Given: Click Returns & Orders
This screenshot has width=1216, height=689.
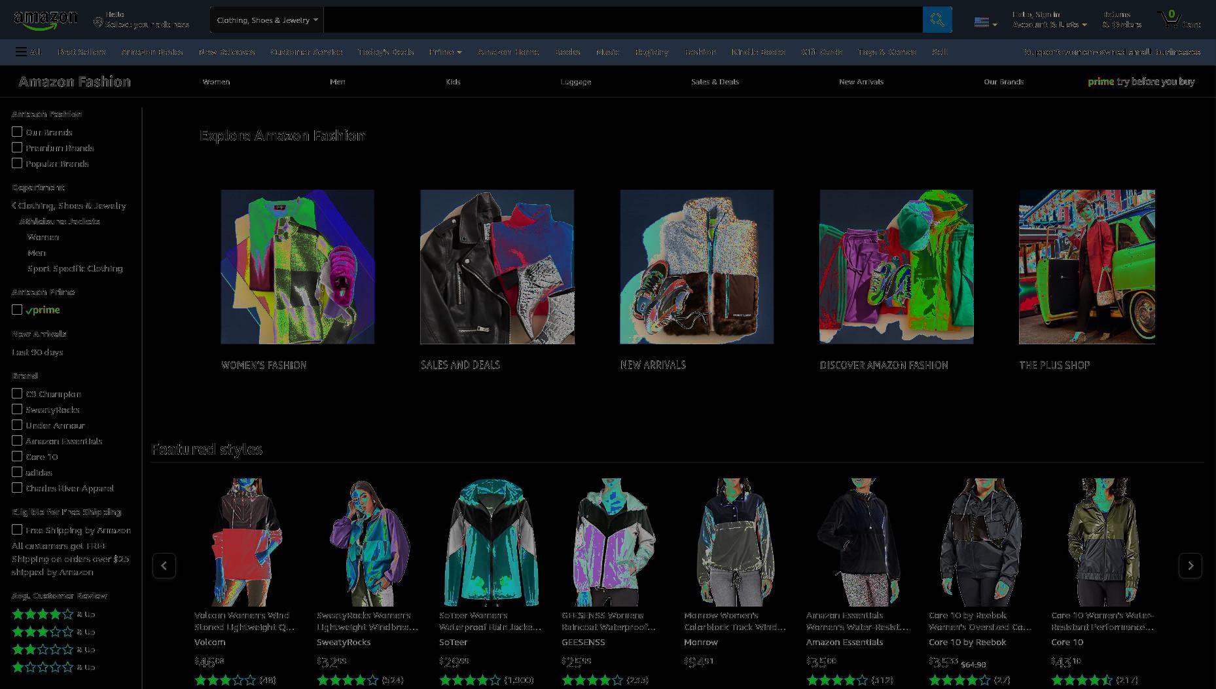Looking at the screenshot, I should [x=1122, y=20].
